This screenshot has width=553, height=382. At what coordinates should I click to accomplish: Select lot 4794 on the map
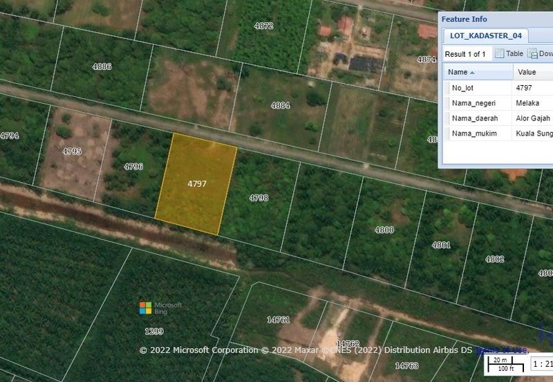click(x=10, y=136)
